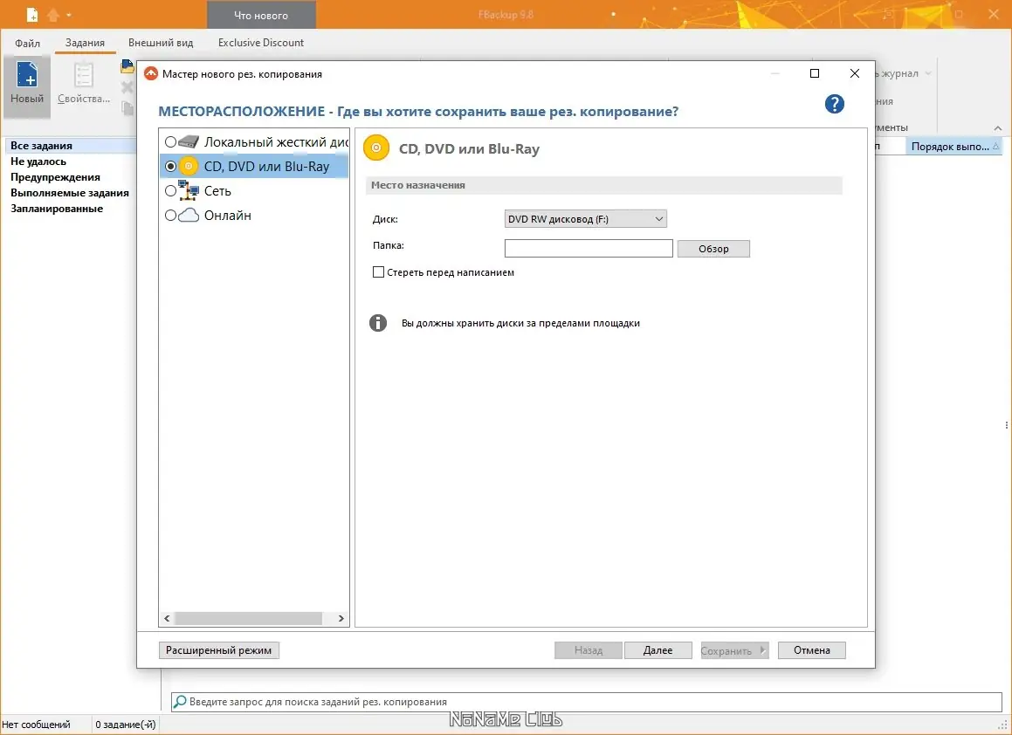Click the magnifier search icon
The image size is (1012, 735).
pyautogui.click(x=180, y=702)
